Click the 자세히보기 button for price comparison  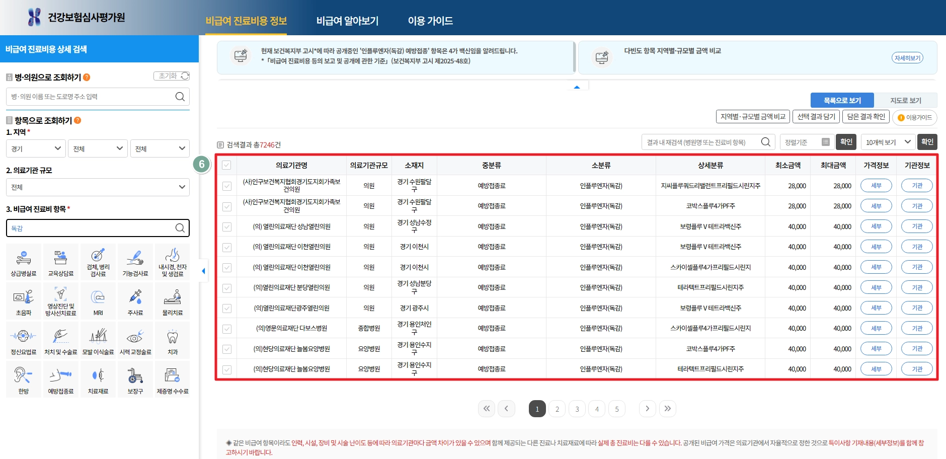pyautogui.click(x=908, y=57)
